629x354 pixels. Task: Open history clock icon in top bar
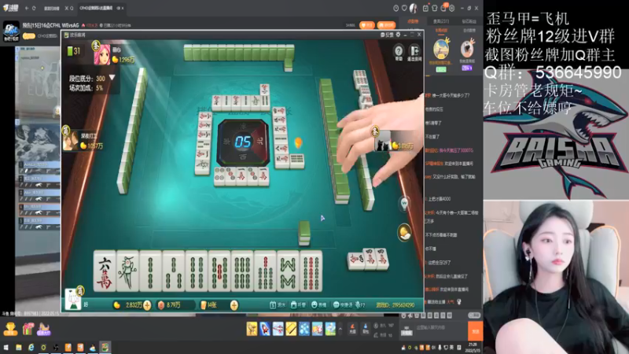[396, 8]
